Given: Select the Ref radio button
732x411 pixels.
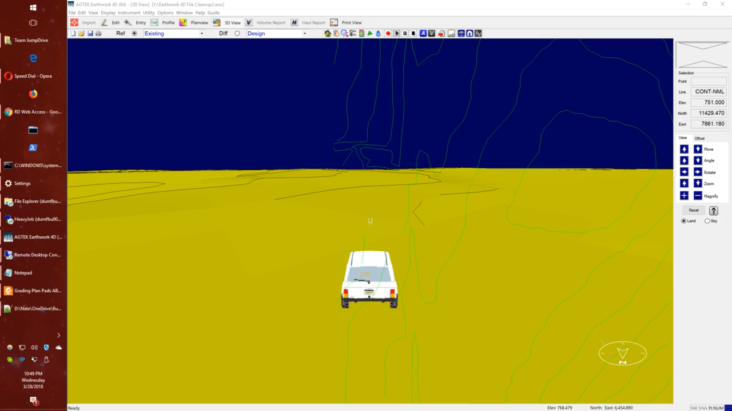Looking at the screenshot, I should [134, 33].
